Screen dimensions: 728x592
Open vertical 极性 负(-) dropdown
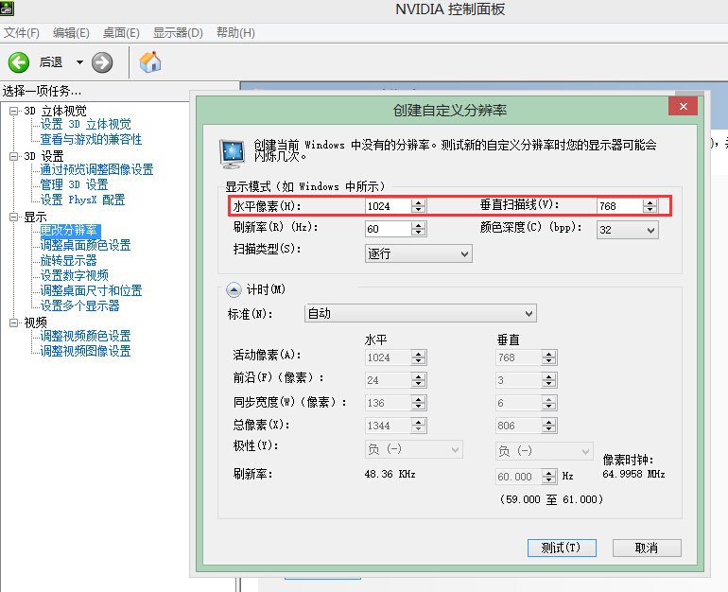click(x=545, y=451)
